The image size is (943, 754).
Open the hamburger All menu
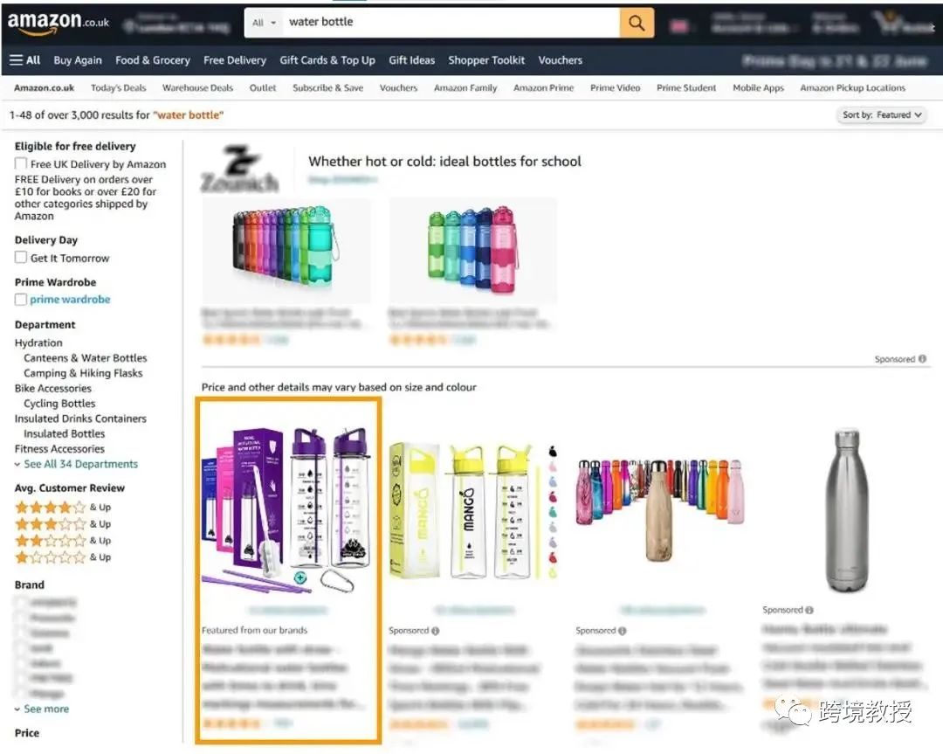[x=24, y=60]
